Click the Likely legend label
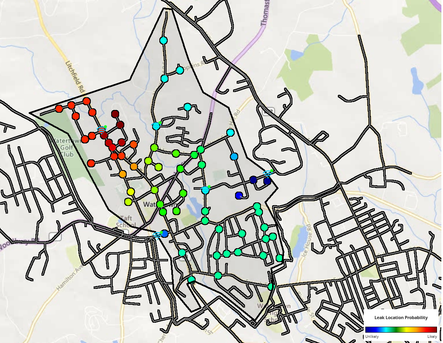 point(432,337)
